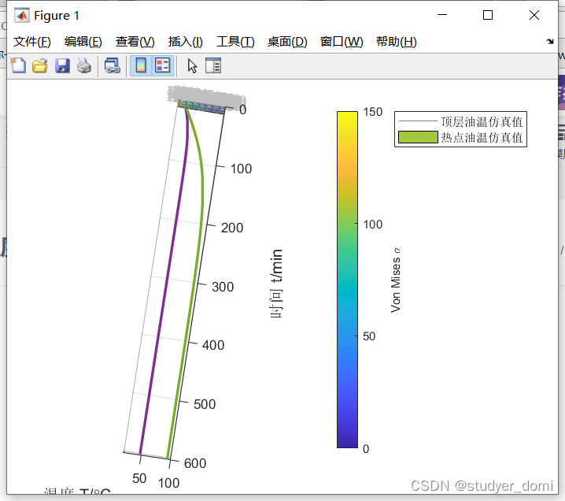Expand the 插入(I) menu
The image size is (565, 501).
coord(185,42)
